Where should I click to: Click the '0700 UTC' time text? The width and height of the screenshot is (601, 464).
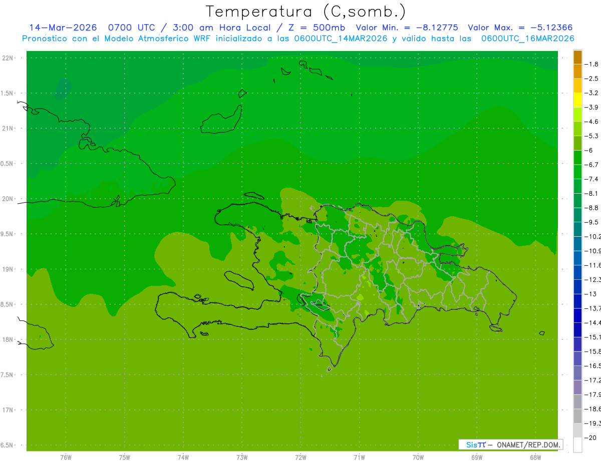tap(133, 28)
